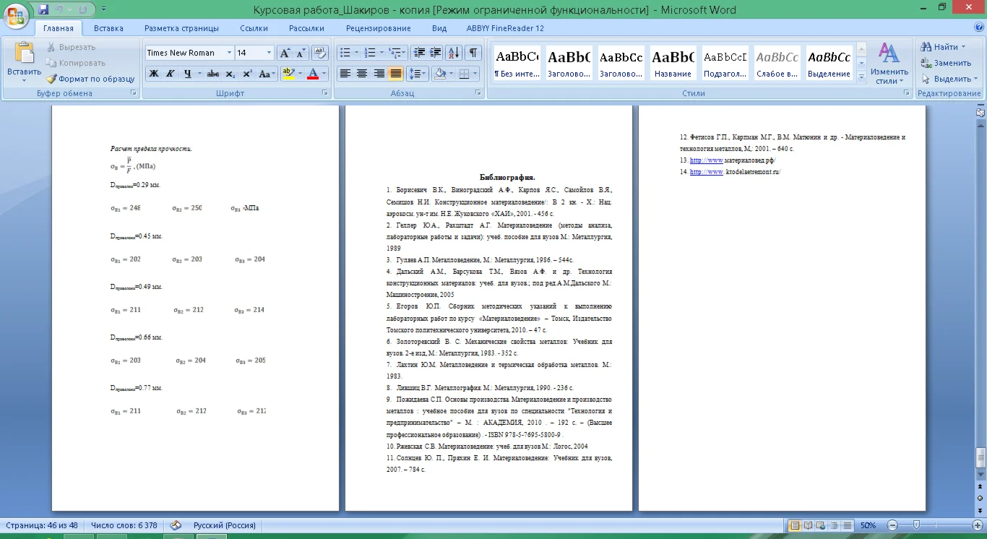Switch to the Вставка tab

coord(108,28)
